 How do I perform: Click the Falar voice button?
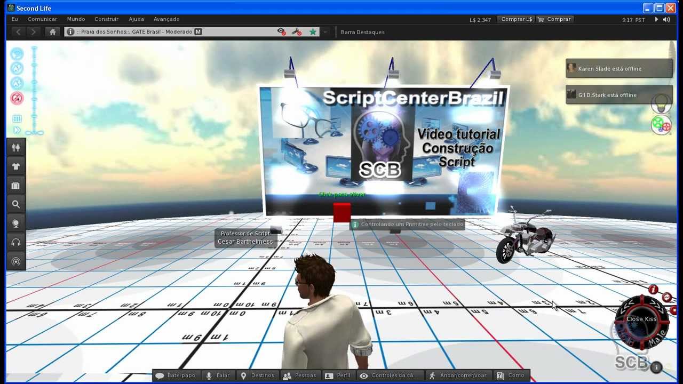(218, 375)
